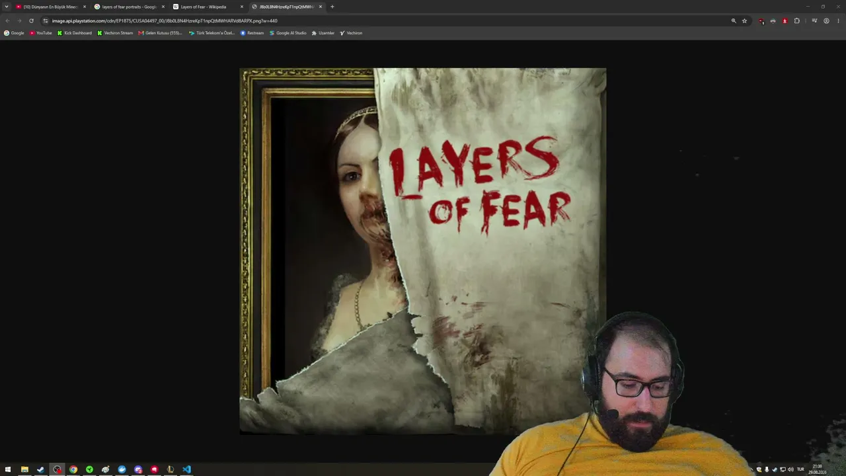Open the Uzantılar bookmark
Viewport: 846px width, 476px height.
(323, 33)
